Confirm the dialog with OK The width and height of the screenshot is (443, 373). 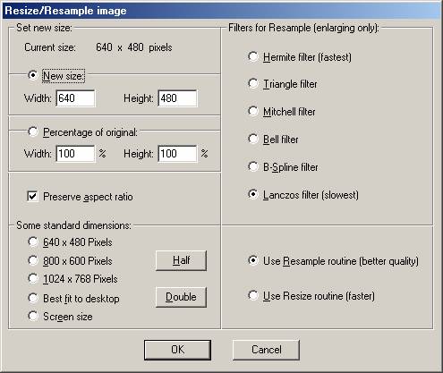click(x=177, y=350)
